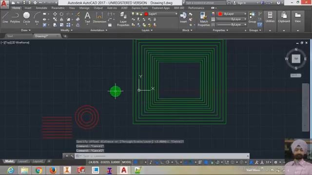Toggle grid display in status bar

tap(136, 162)
